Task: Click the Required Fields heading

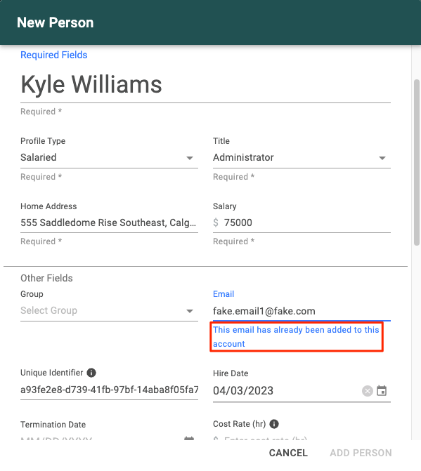Action: tap(54, 55)
